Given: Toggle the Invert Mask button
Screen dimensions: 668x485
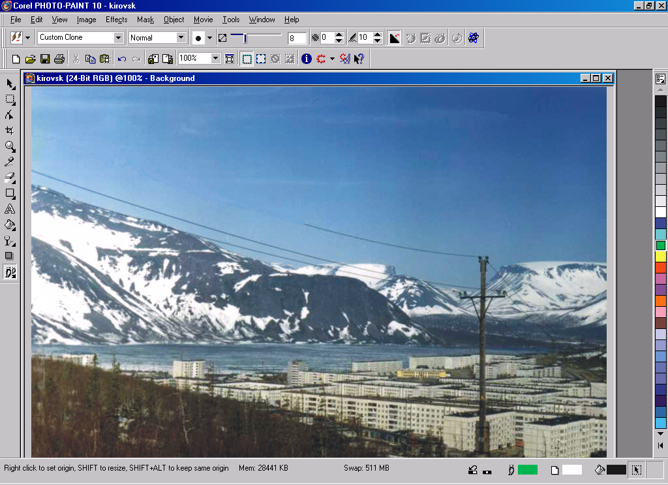Looking at the screenshot, I should [290, 59].
